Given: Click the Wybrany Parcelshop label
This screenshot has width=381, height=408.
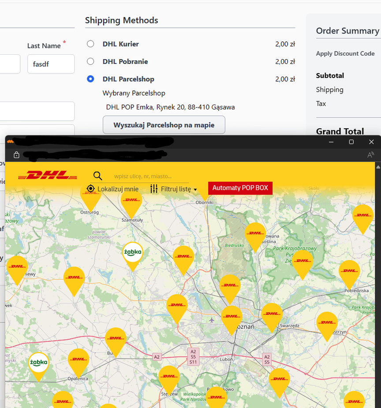Looking at the screenshot, I should point(134,93).
